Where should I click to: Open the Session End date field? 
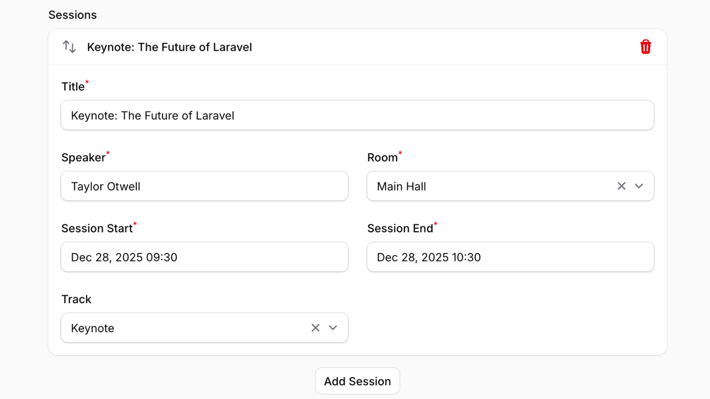click(x=510, y=257)
